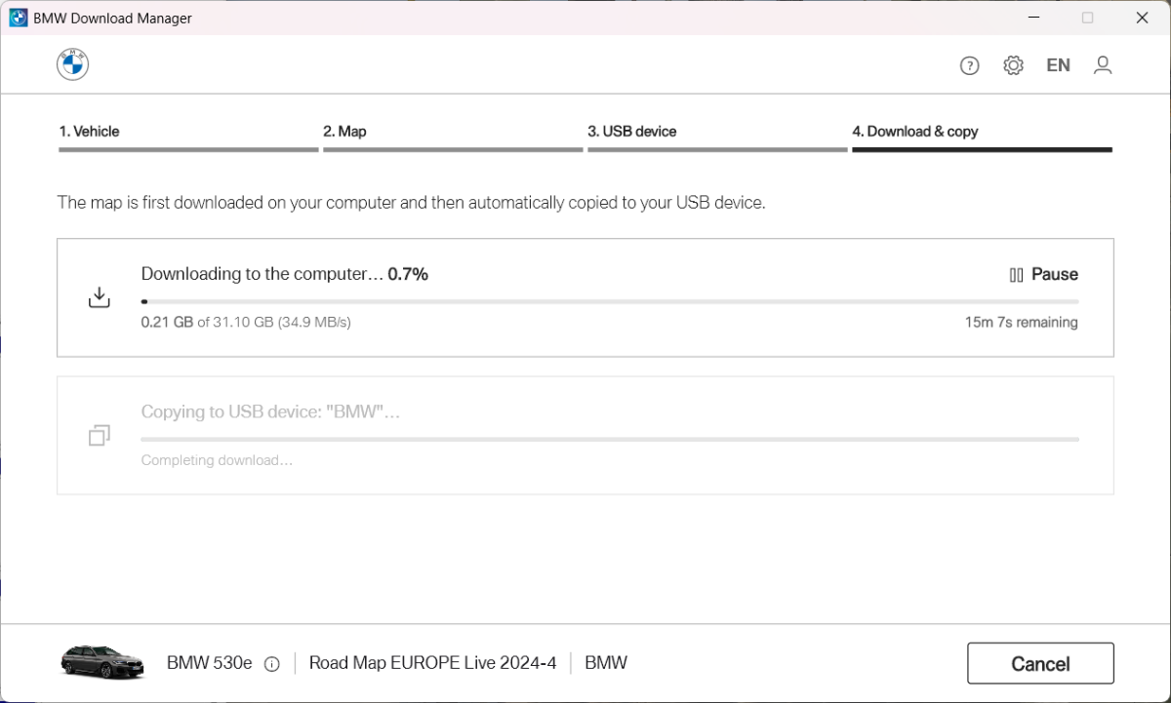Pause the map download
This screenshot has width=1171, height=703.
pyautogui.click(x=1043, y=275)
